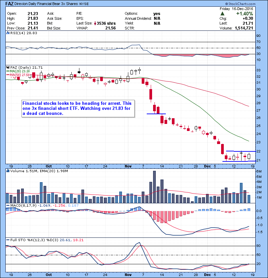The width and height of the screenshot is (268, 278).
Task: Click the tallest volume bar in November
Action: 154,187
